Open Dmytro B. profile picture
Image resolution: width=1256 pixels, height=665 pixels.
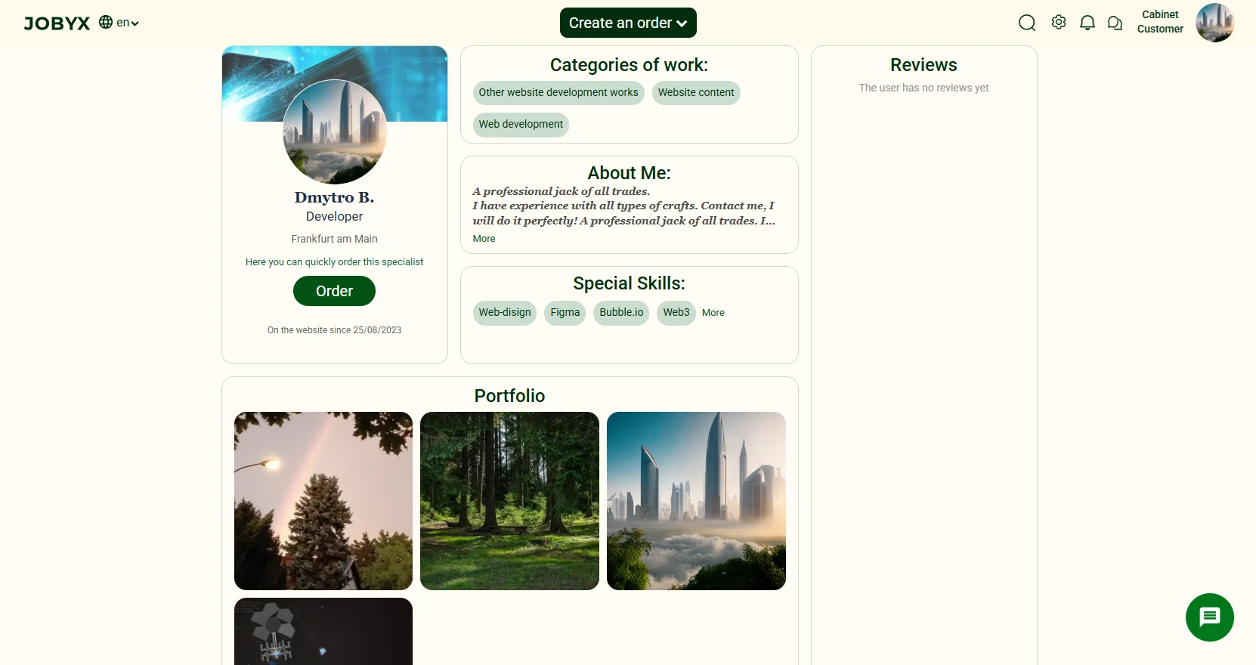[335, 132]
